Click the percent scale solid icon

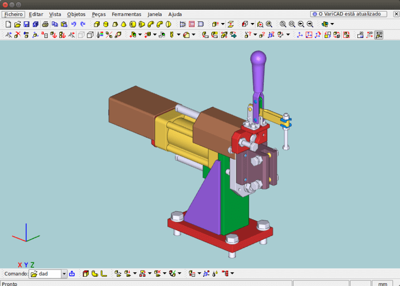click(x=109, y=35)
